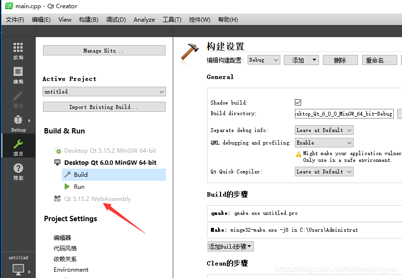The image size is (402, 278).
Task: Click the untitled kit selector monitor icon
Action: 18,269
